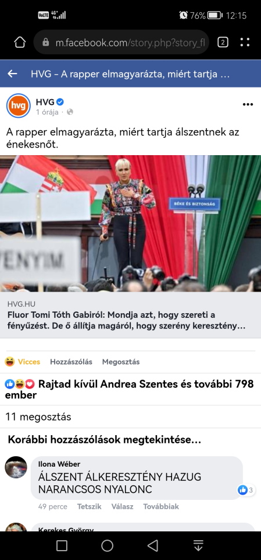Tap Megosztás to share the post

tap(121, 362)
